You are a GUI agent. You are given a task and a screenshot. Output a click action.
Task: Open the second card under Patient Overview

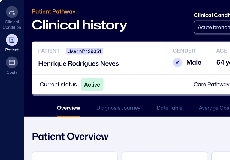coord(164,156)
